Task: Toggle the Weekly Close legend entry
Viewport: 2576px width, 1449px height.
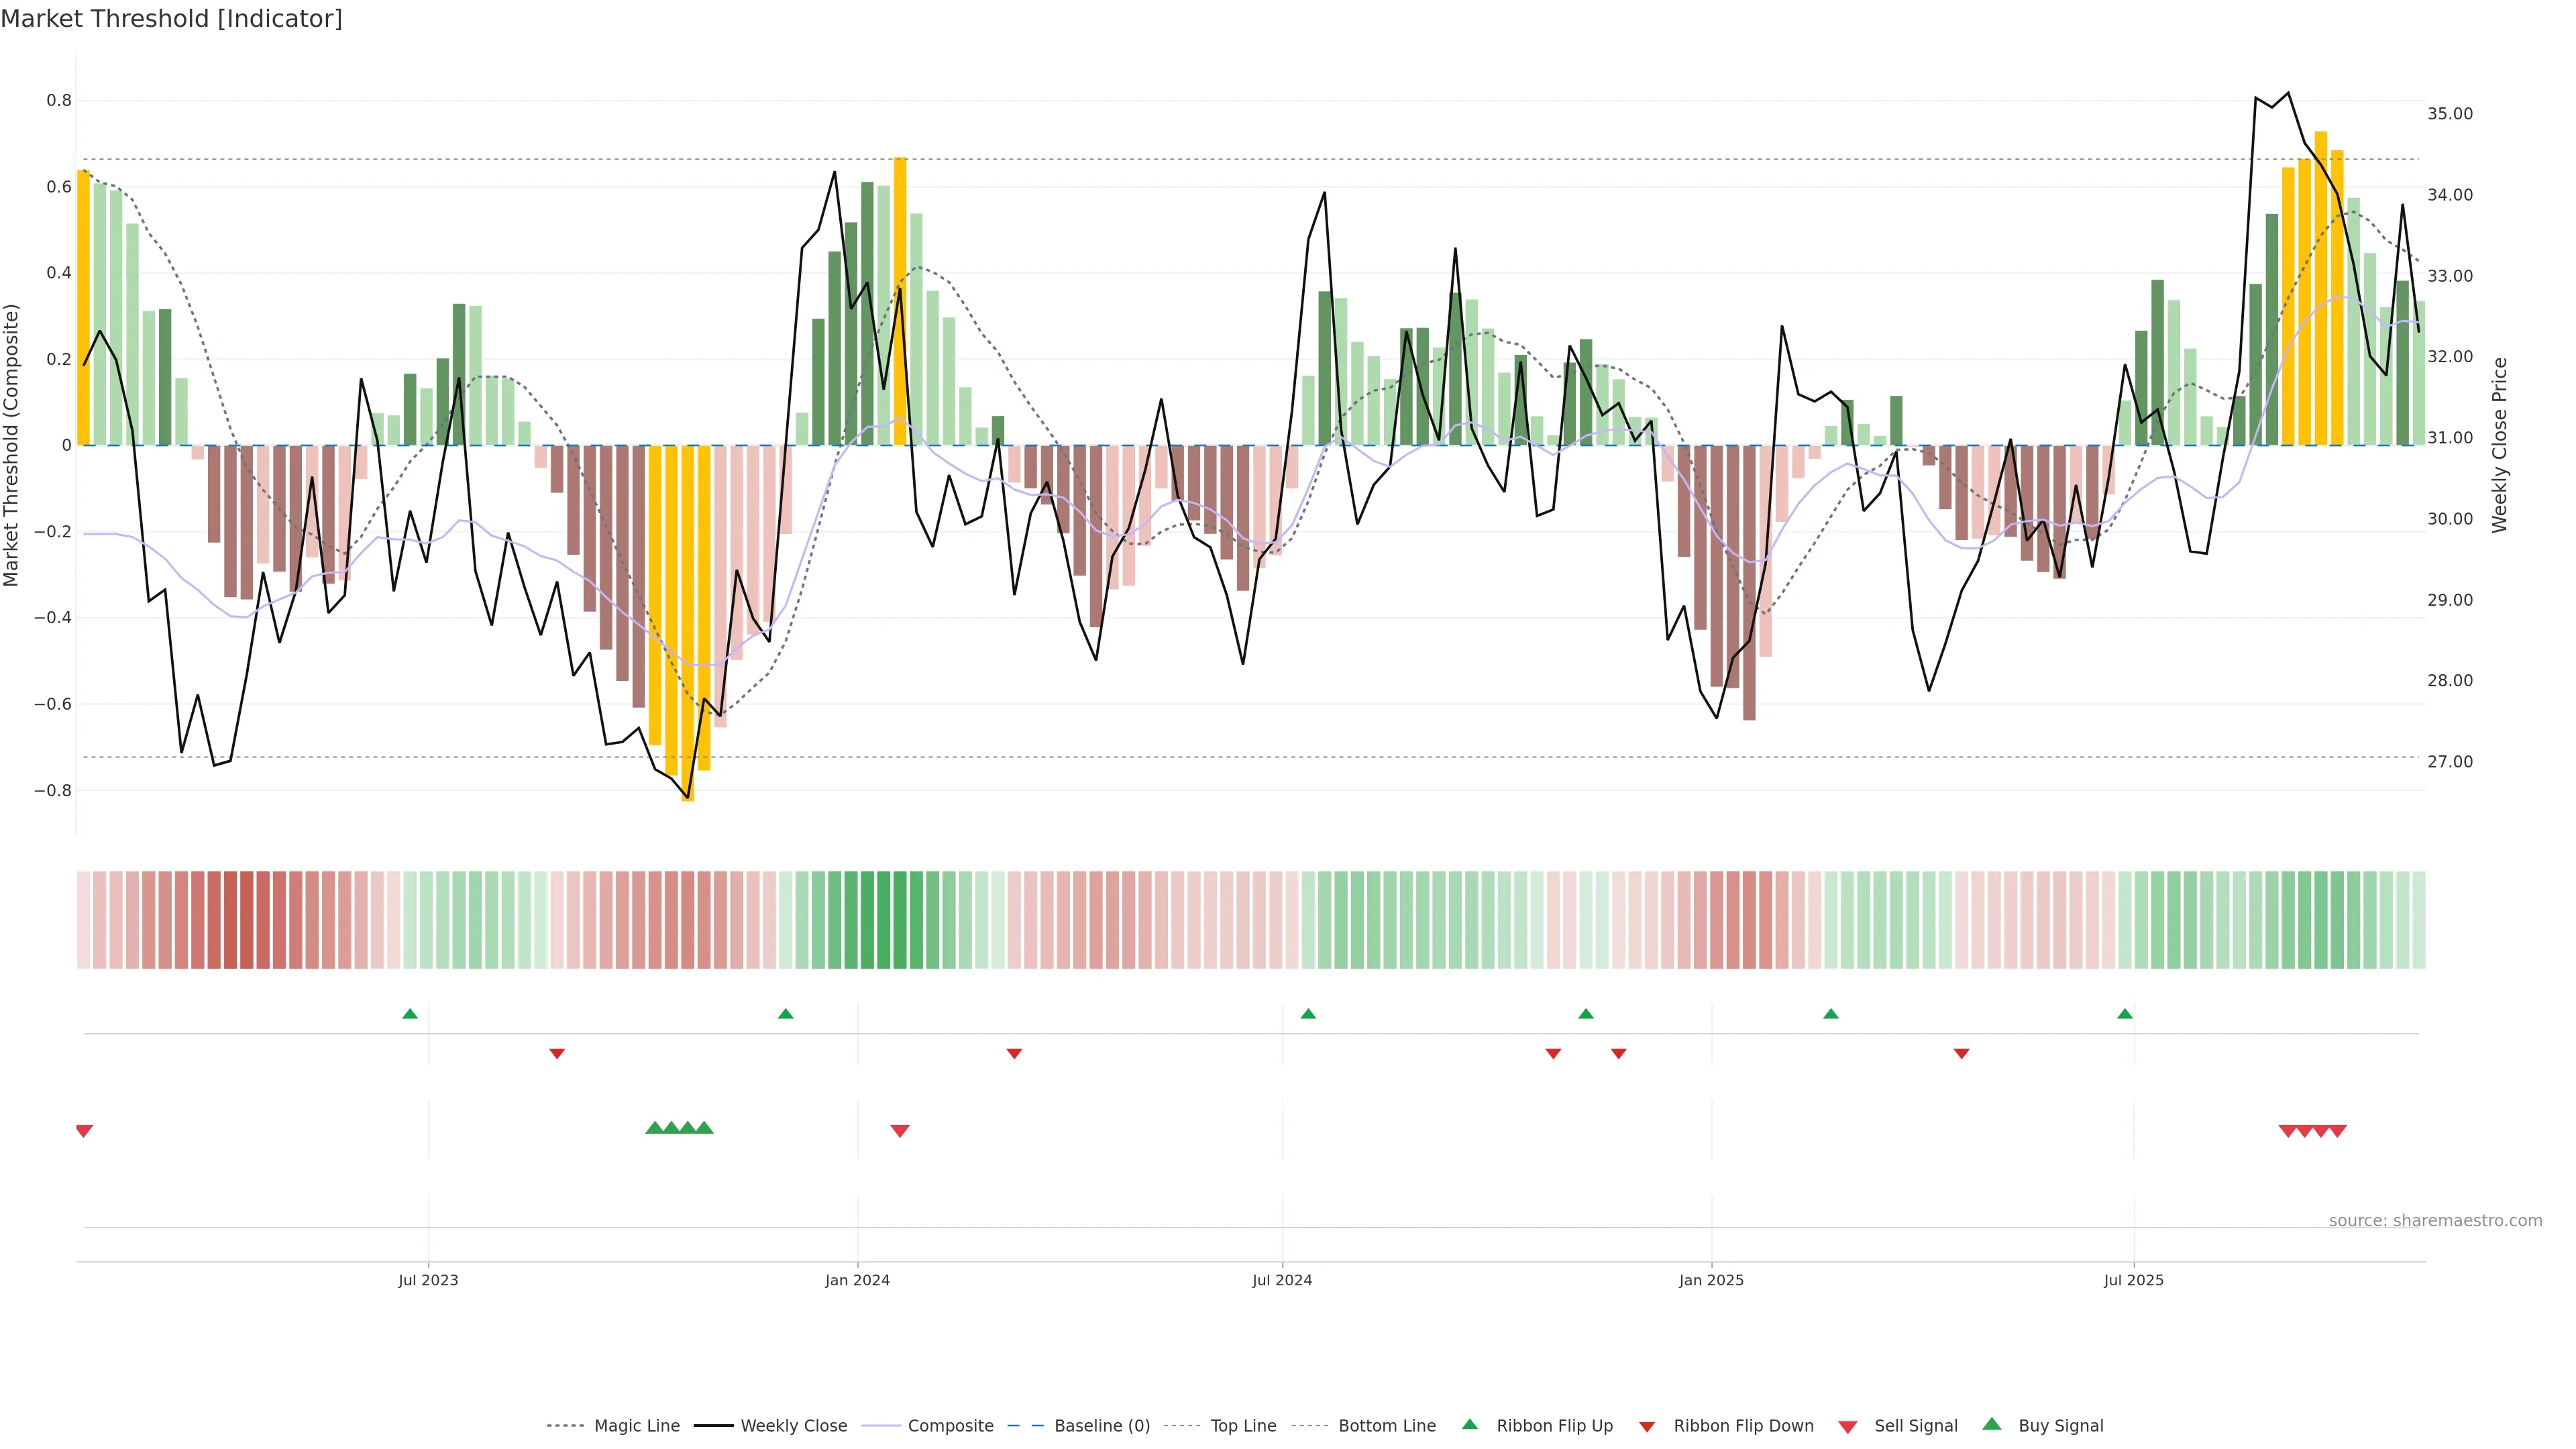Action: (793, 1426)
